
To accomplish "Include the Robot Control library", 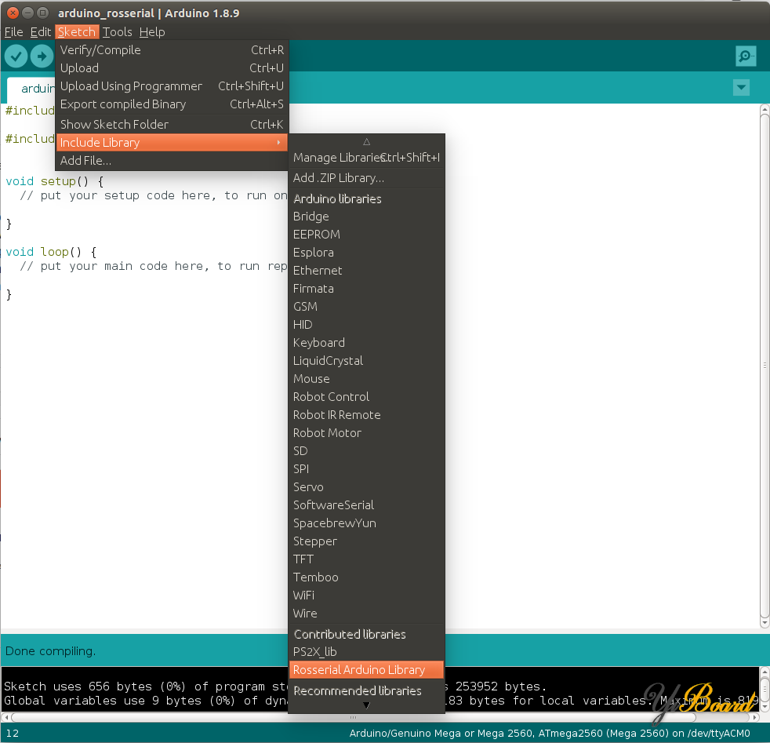I will point(366,397).
